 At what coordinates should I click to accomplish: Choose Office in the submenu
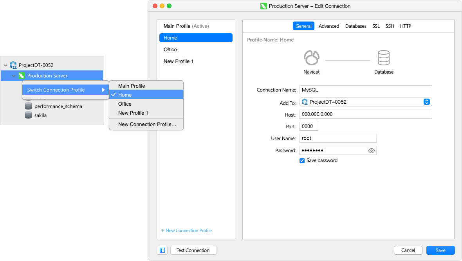(x=146, y=104)
